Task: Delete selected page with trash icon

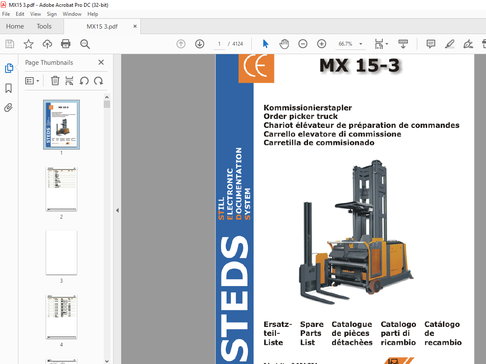Action: [x=55, y=81]
